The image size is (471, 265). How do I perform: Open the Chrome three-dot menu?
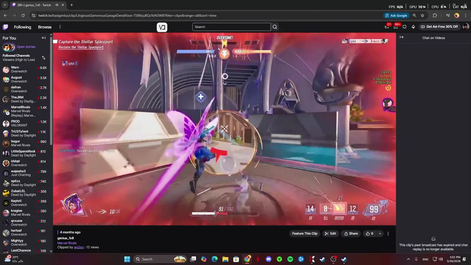point(465,15)
